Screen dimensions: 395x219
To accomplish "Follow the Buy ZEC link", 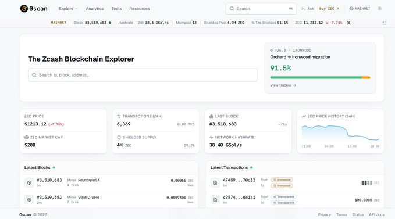I will click(329, 9).
